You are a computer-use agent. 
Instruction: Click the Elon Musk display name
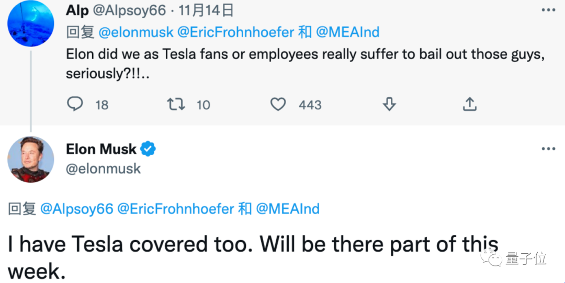coord(101,149)
